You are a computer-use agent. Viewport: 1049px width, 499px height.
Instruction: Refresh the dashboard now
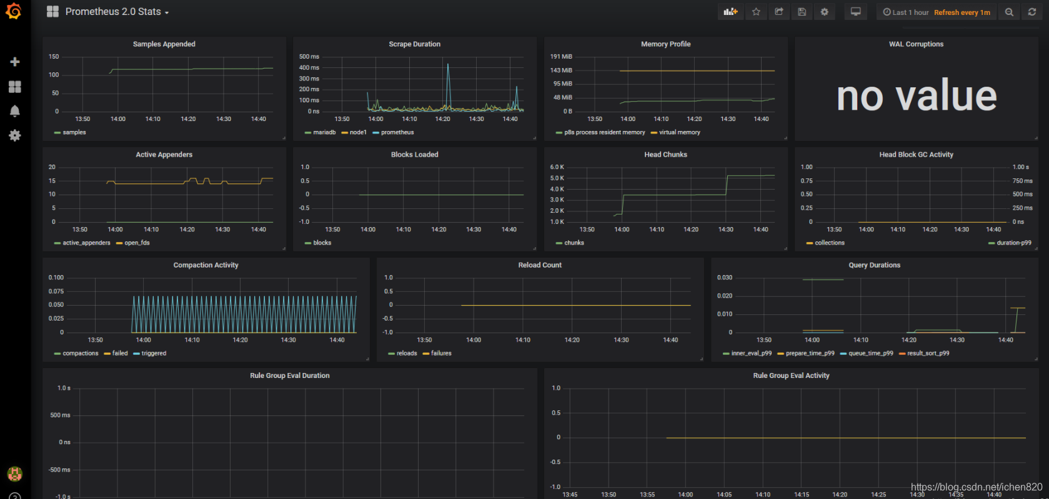point(1032,12)
